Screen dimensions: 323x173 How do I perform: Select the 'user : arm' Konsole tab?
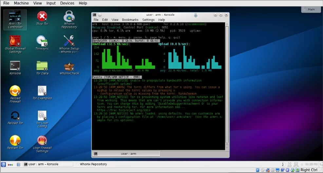click(x=126, y=154)
